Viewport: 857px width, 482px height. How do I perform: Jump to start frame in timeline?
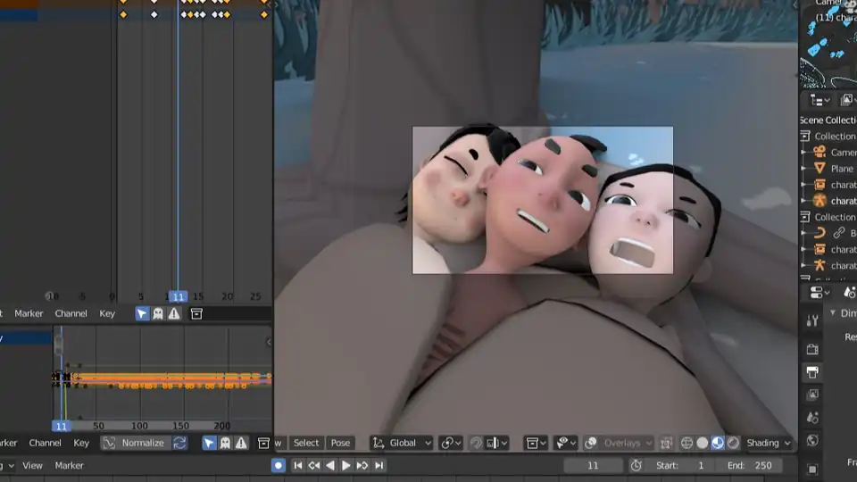click(298, 466)
